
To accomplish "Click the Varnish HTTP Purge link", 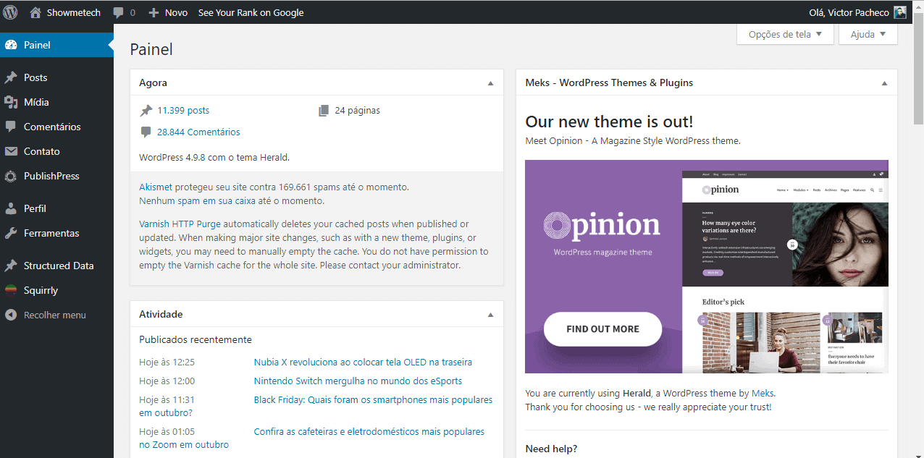I will click(180, 224).
